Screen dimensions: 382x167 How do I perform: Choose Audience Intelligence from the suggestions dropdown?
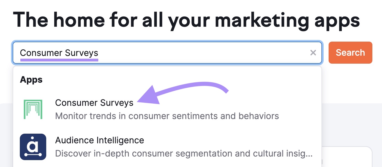click(100, 140)
